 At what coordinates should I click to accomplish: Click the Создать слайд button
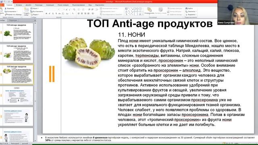click(27, 12)
